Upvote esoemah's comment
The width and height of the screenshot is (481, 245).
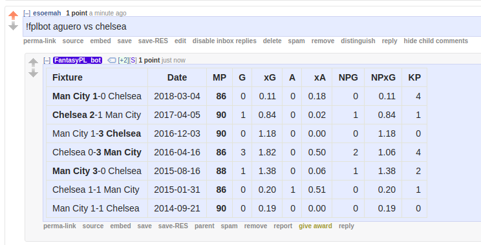(x=13, y=15)
